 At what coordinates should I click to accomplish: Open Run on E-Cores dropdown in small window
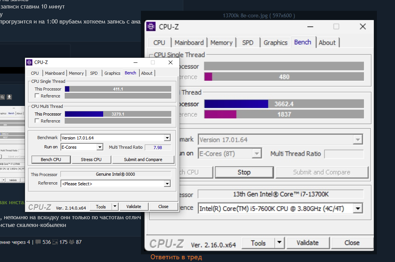pos(100,147)
